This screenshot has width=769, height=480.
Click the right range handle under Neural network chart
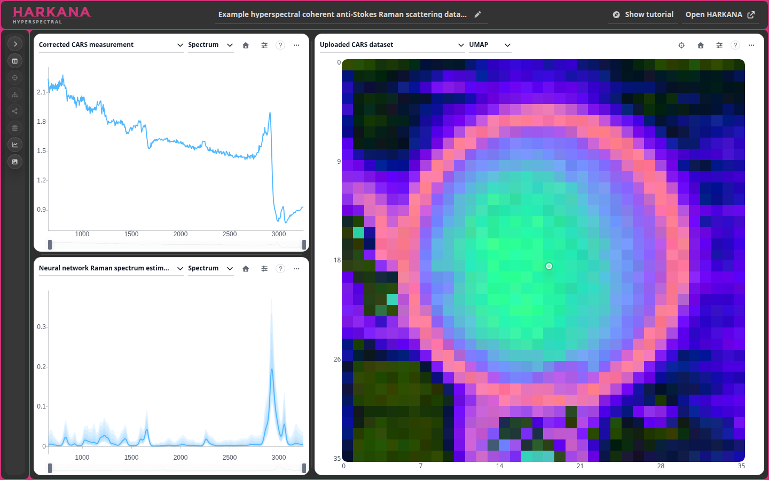click(304, 468)
